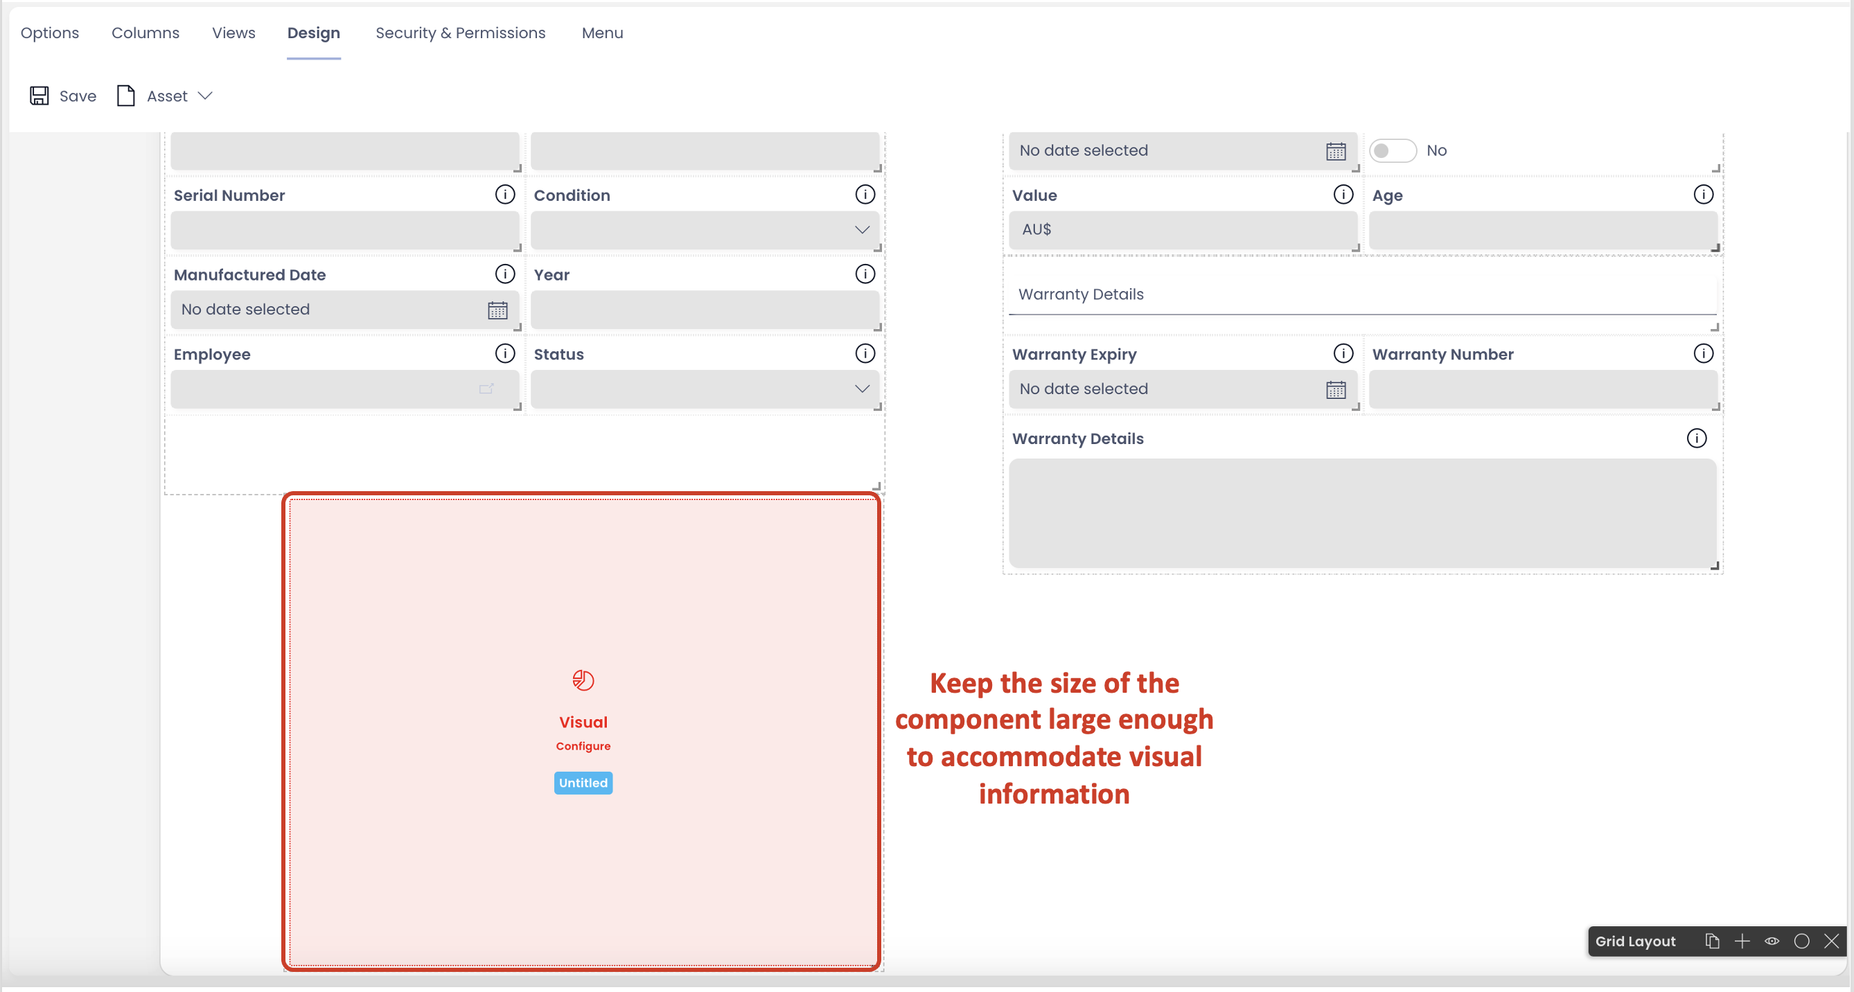Click the Untitled badge button
Screen dimensions: 1854x992
582,783
